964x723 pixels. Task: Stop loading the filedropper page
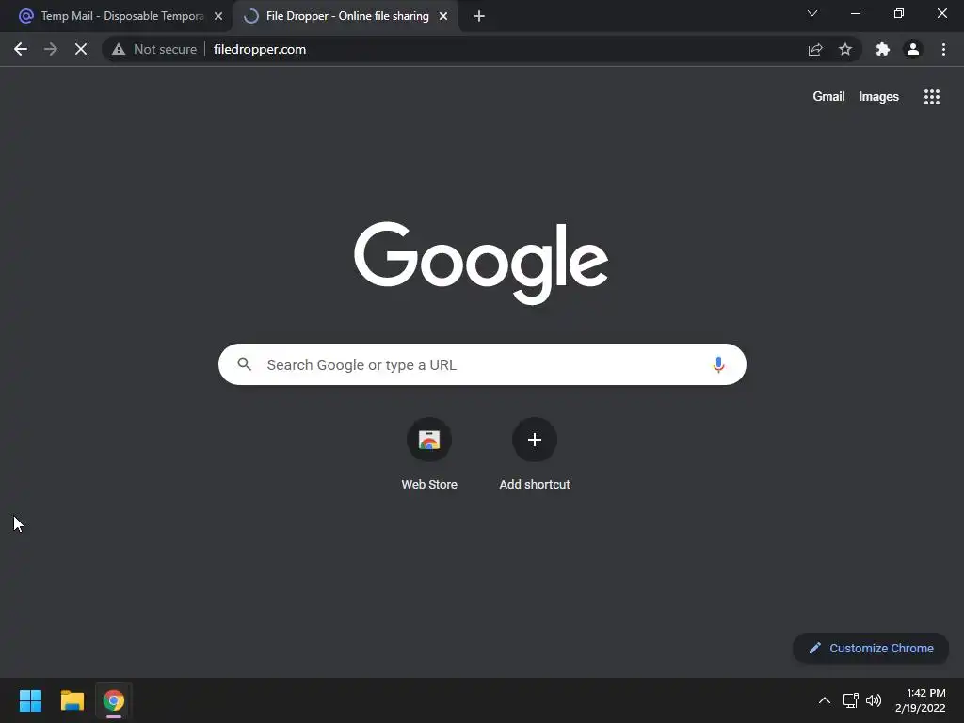tap(81, 49)
